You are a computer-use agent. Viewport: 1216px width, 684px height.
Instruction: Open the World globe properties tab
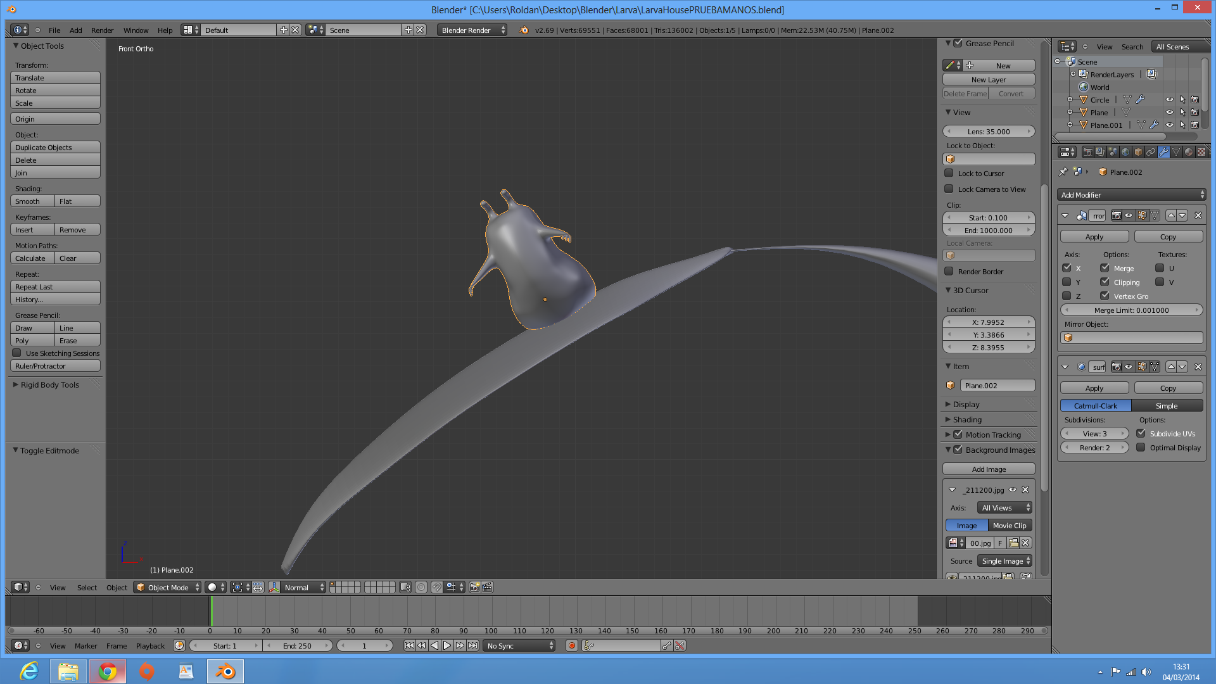click(1125, 152)
